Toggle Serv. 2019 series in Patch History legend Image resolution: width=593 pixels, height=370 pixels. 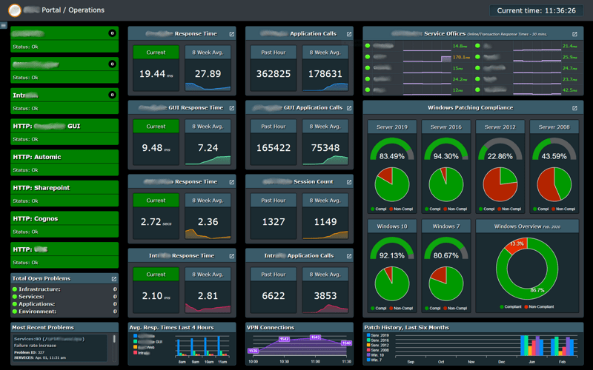pos(380,335)
